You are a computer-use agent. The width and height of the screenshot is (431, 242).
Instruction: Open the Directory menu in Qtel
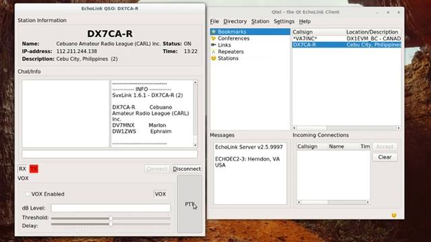click(235, 22)
